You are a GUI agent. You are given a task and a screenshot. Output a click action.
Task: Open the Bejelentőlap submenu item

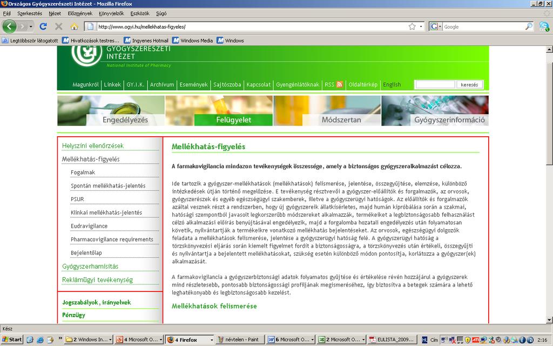[x=86, y=253]
